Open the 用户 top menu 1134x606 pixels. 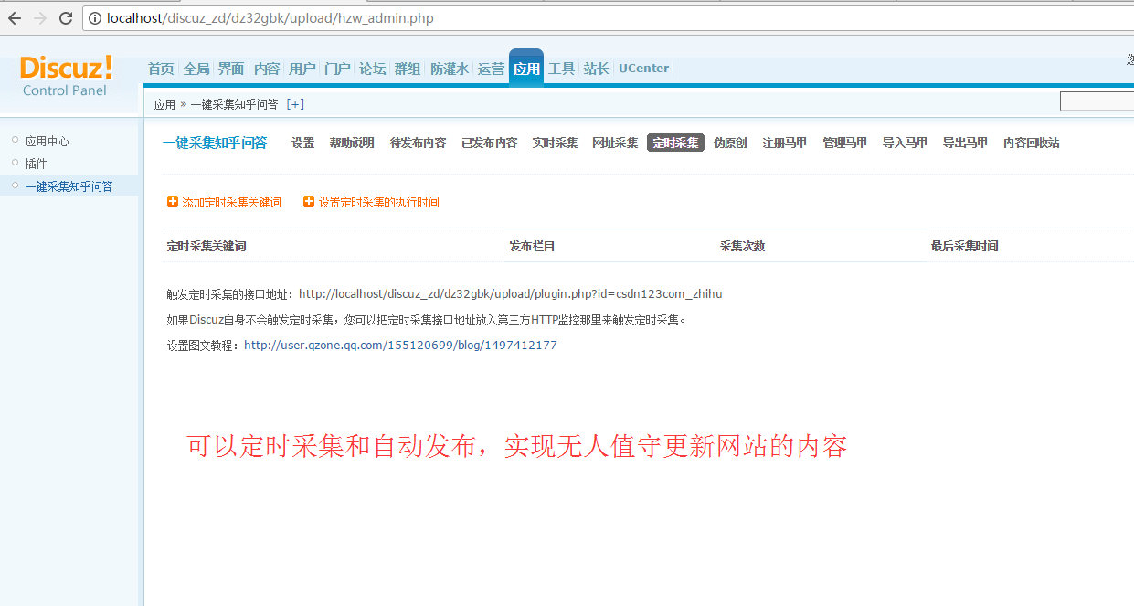click(302, 69)
